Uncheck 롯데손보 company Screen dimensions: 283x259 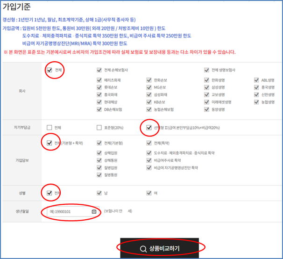[x=99, y=87]
